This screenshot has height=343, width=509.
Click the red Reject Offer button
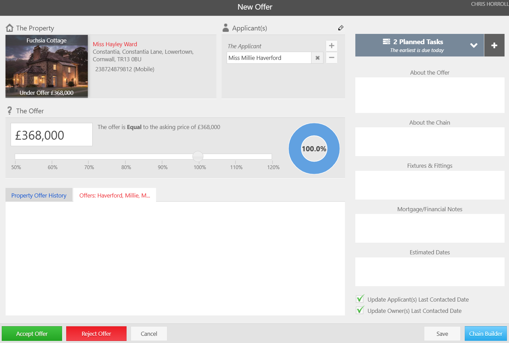[96, 333]
